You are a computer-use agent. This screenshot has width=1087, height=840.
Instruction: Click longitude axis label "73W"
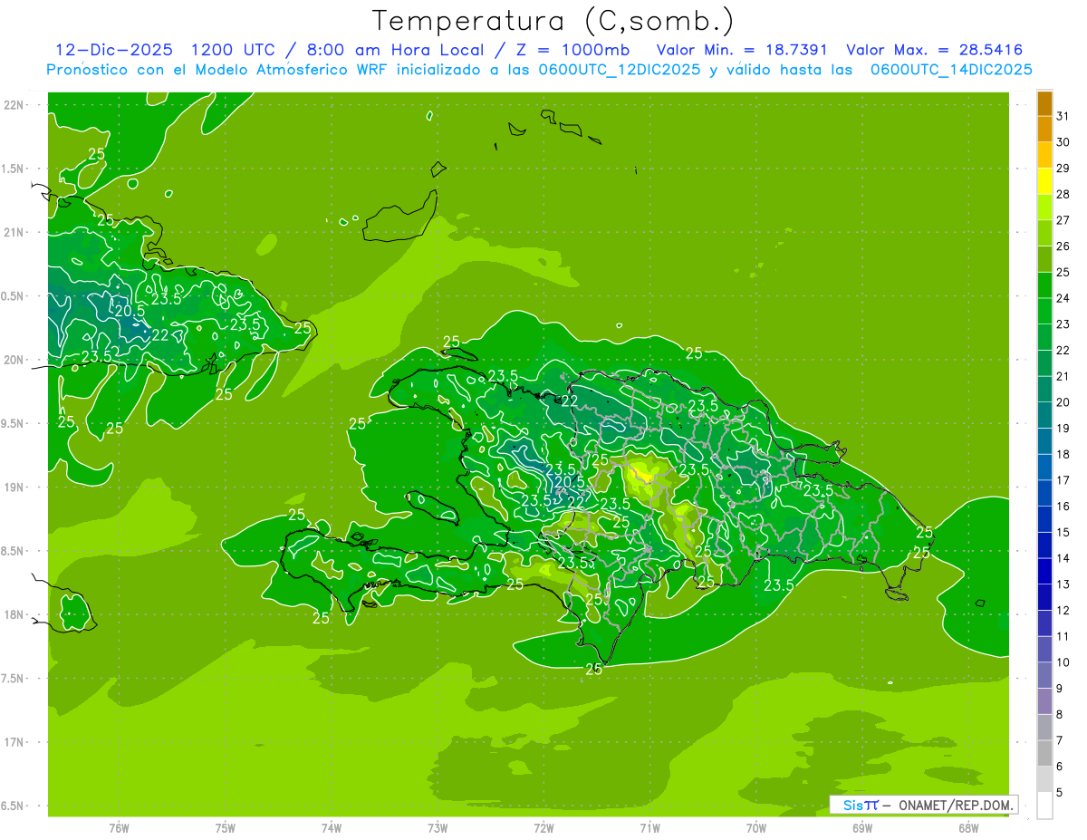tap(438, 827)
